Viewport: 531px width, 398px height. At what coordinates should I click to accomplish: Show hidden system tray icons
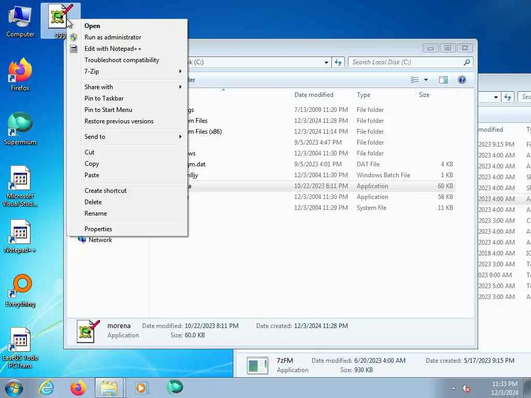(x=453, y=389)
